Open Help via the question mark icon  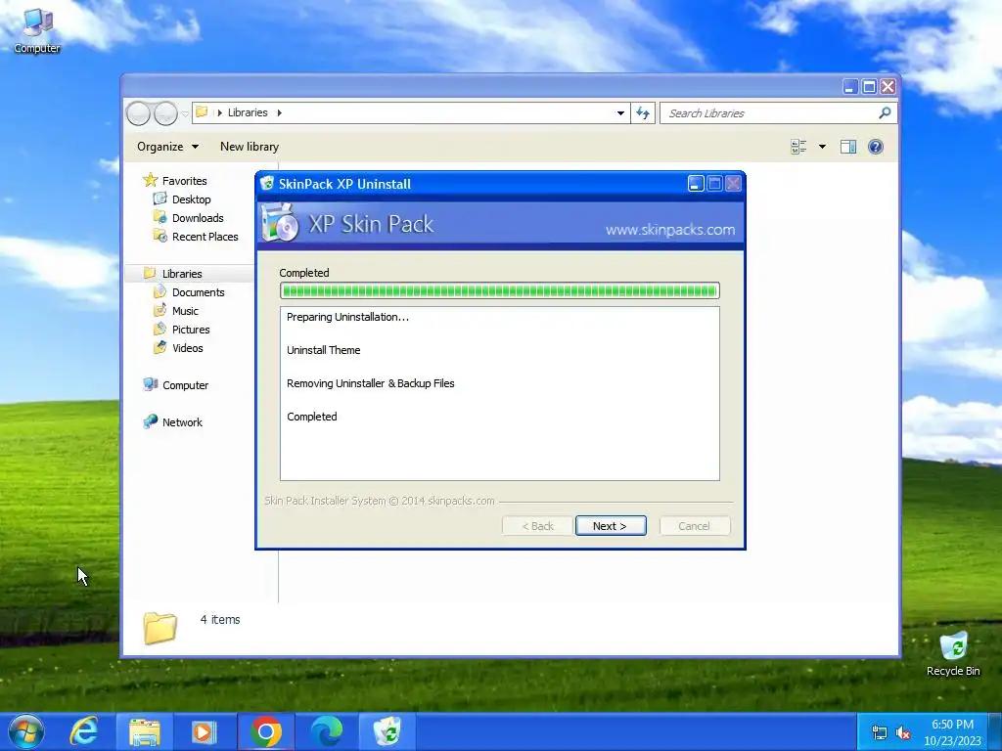[x=876, y=147]
